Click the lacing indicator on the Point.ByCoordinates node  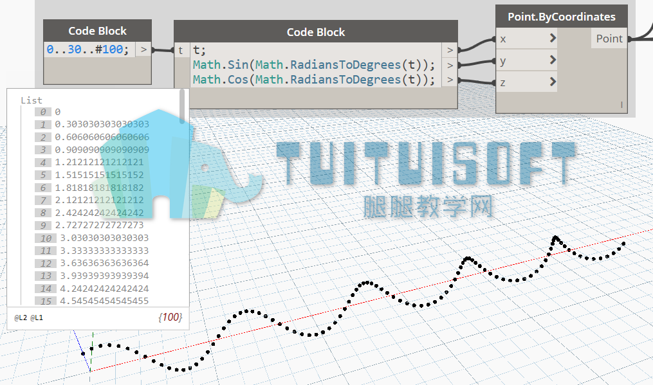point(621,105)
